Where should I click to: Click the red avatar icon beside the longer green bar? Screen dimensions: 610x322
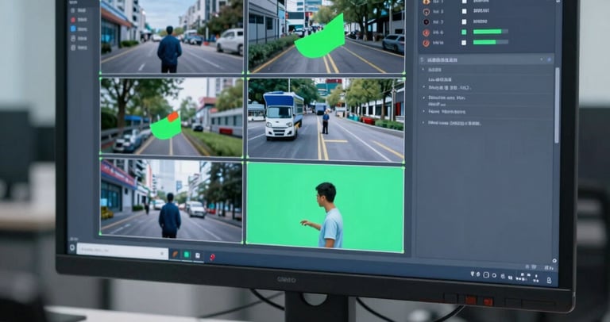click(x=426, y=33)
